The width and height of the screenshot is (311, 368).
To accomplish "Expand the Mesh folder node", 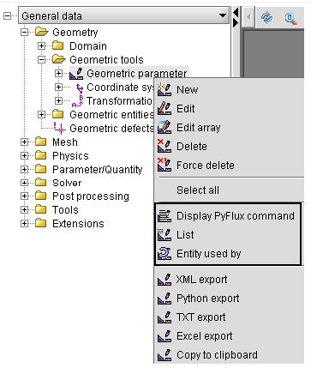I will [24, 142].
